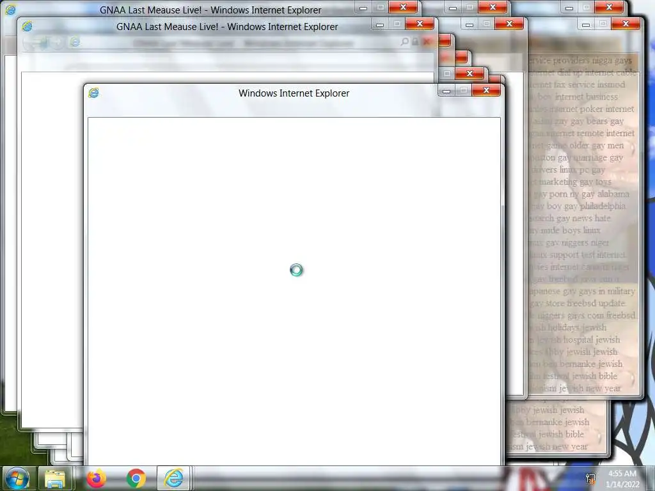Click the IE logo of the second GNAA window
Screen dimensions: 655x491
[x=27, y=26]
